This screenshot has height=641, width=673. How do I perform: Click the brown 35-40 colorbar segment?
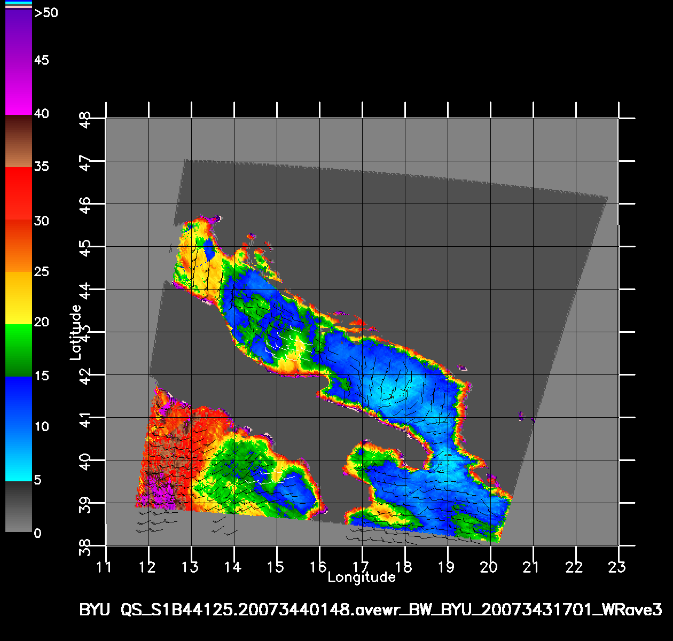coord(19,141)
